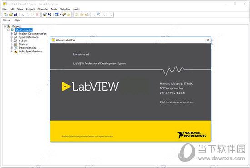Open the File menu
This screenshot has width=250, height=168.
coord(5,9)
